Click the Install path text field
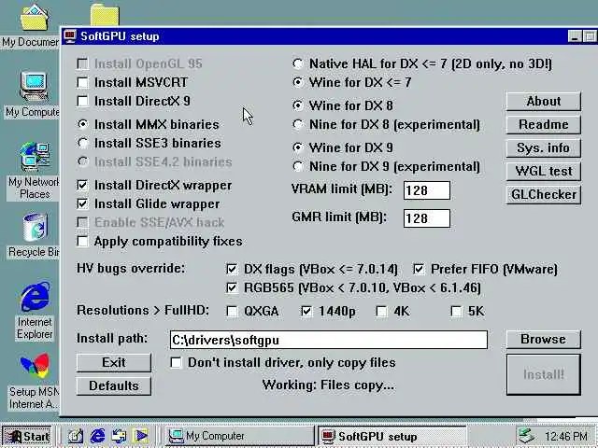 point(328,340)
